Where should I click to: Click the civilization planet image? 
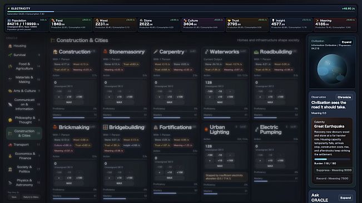pyautogui.click(x=332, y=69)
